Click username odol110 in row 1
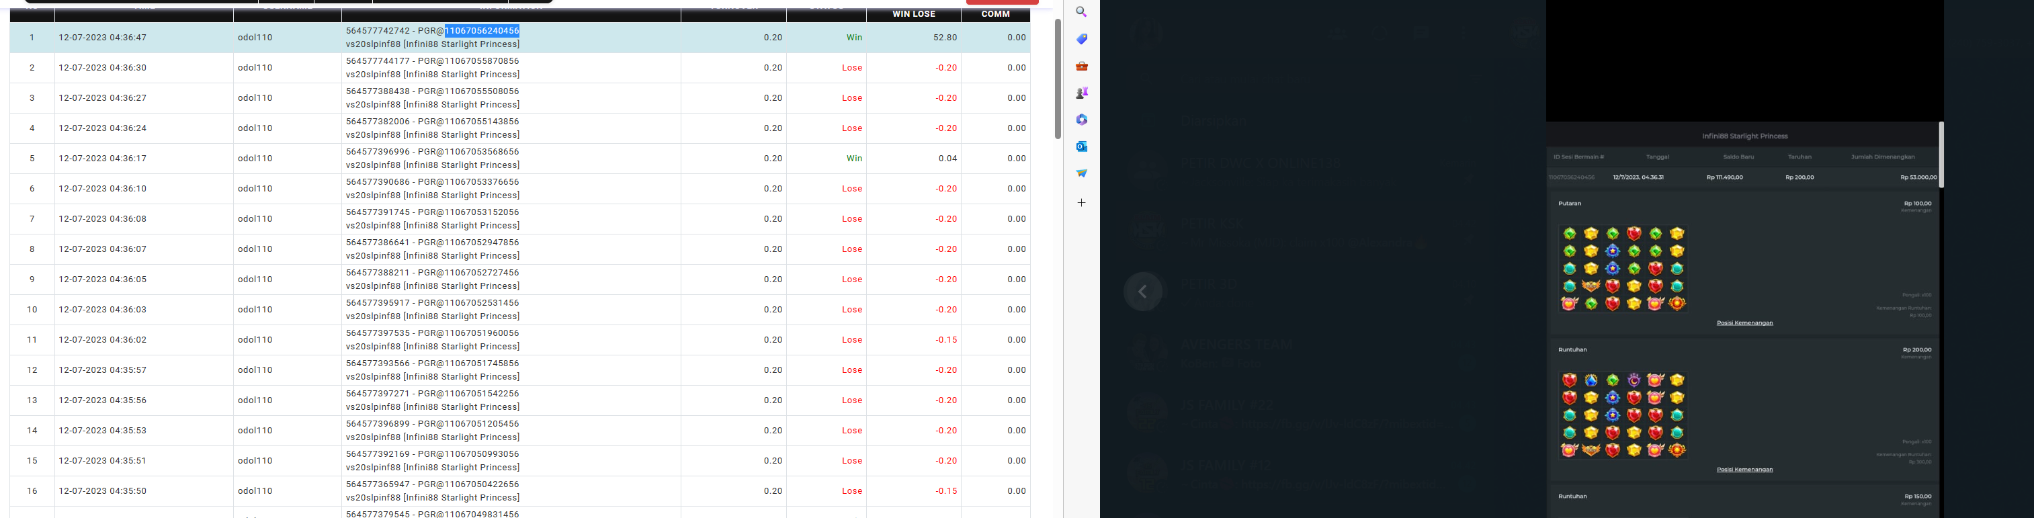The height and width of the screenshot is (518, 2034). pos(255,37)
